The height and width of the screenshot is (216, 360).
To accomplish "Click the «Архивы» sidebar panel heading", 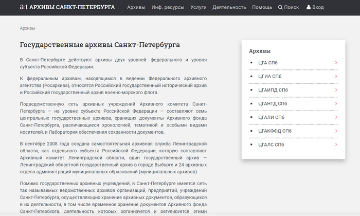I will pos(260,51).
